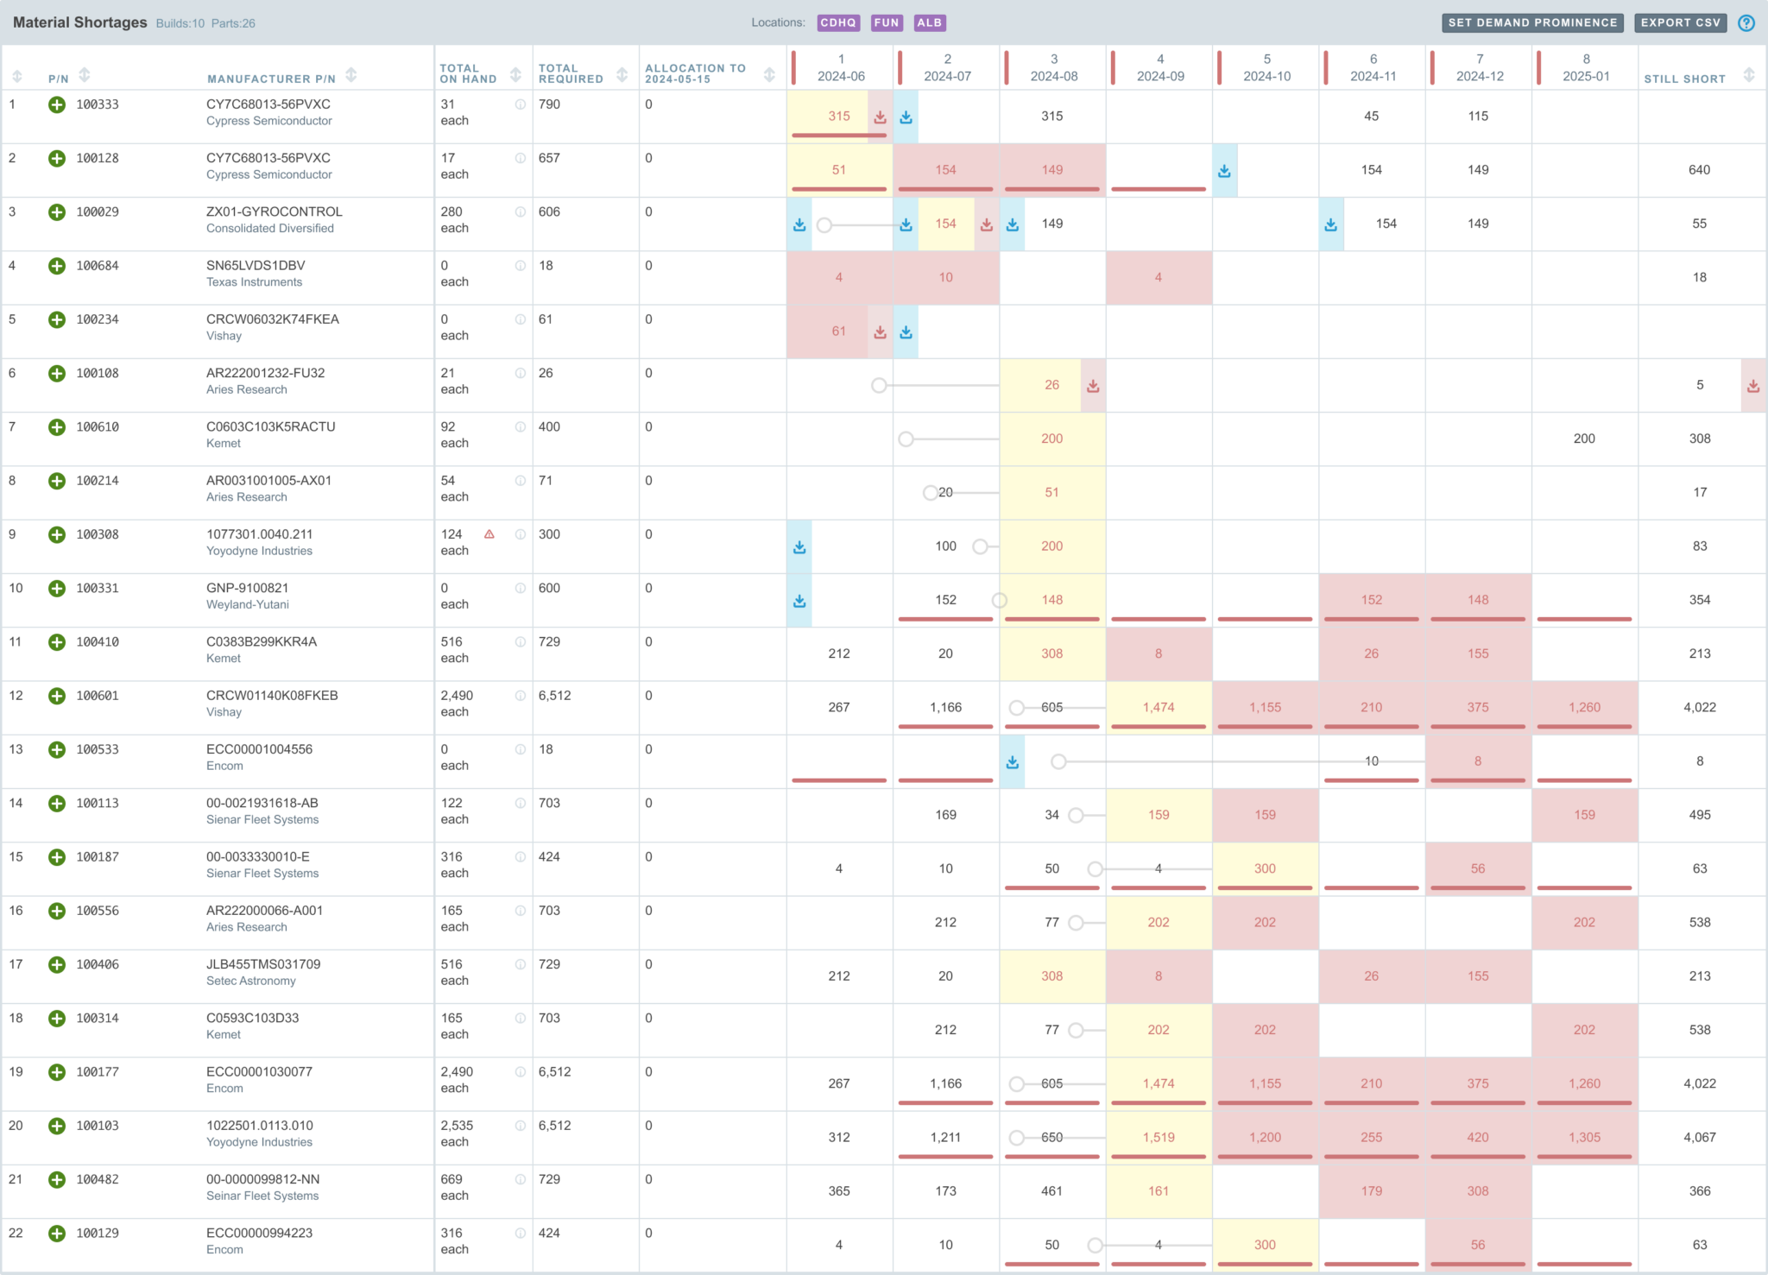Screen dimensions: 1768x1275
Task: Click the info icon beside 100128's on-hand amount
Action: click(519, 158)
